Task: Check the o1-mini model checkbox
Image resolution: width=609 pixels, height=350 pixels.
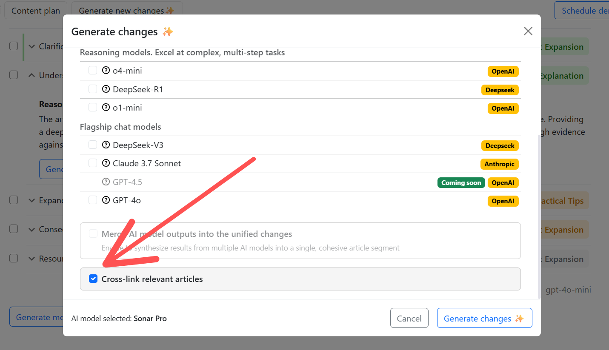Action: click(x=93, y=107)
